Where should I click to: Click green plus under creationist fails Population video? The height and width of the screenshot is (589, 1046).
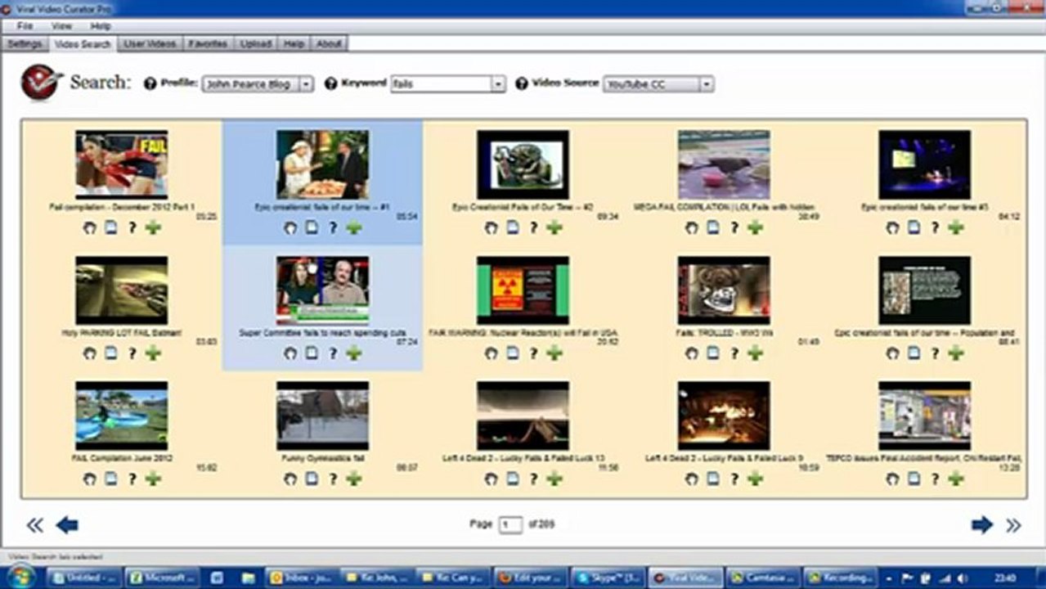(956, 353)
